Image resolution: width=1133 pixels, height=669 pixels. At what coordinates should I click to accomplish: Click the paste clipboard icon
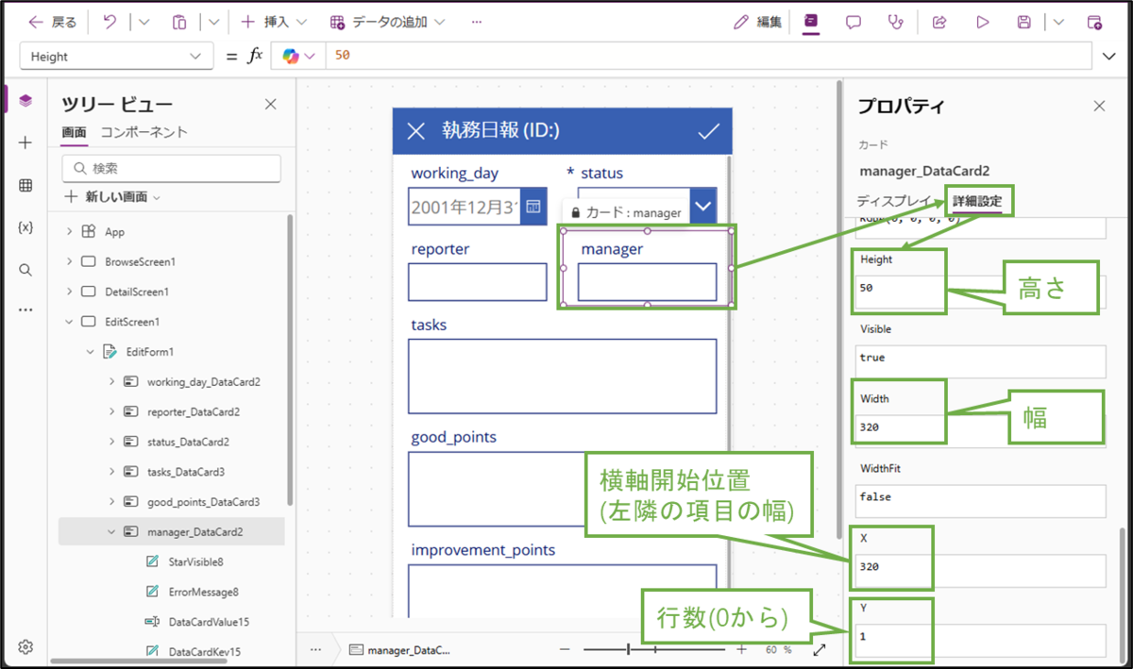point(180,22)
